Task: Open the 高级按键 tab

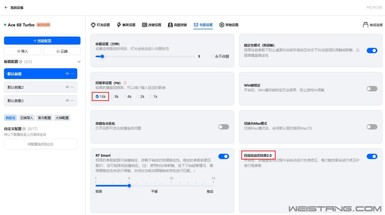Action: coord(177,25)
